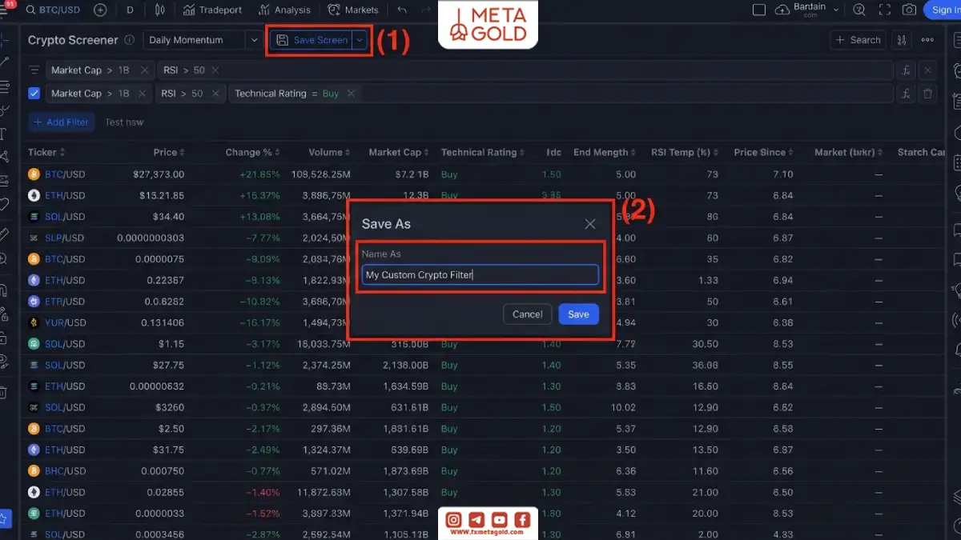Click the Technical Rating = Buy filter chip

pos(293,94)
